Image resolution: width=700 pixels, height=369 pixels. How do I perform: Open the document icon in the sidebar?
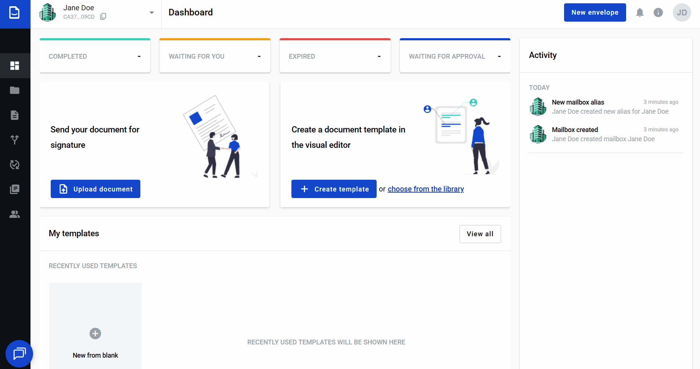[15, 115]
